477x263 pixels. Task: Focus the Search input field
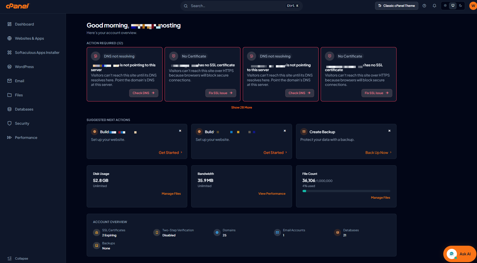coord(241,6)
